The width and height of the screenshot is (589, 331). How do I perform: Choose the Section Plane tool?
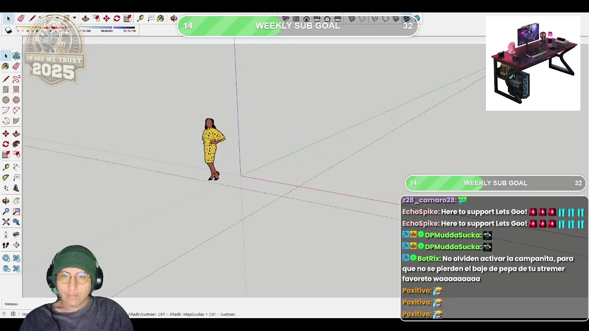coord(16,245)
